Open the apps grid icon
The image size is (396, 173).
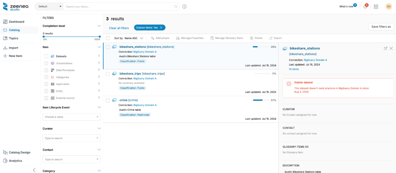click(376, 7)
